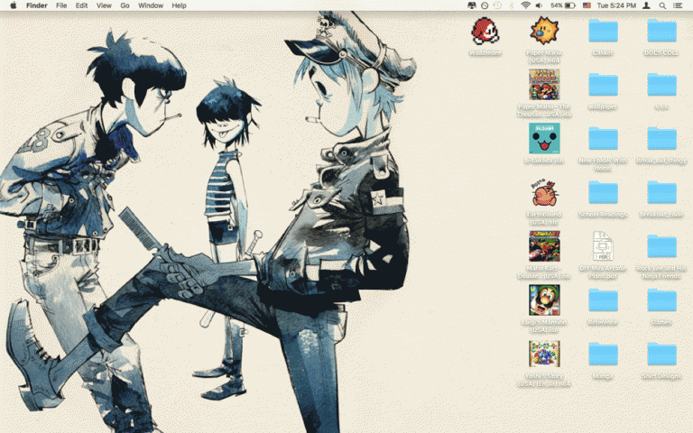Image resolution: width=693 pixels, height=433 pixels.
Task: Open the Wi-Fi status menu
Action: [525, 5]
